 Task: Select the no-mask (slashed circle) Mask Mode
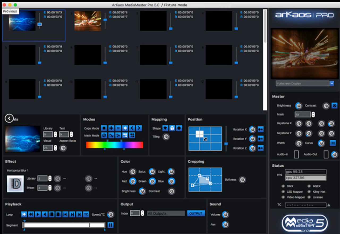[x=104, y=135]
